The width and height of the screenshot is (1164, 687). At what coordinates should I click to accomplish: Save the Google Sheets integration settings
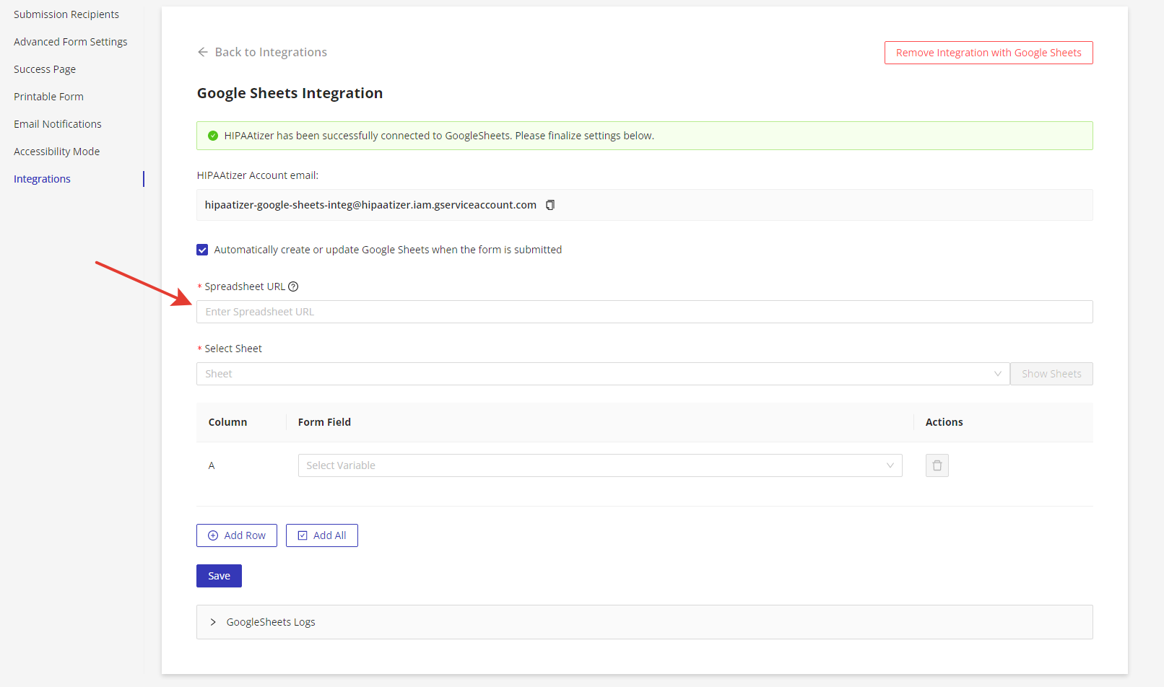point(218,575)
